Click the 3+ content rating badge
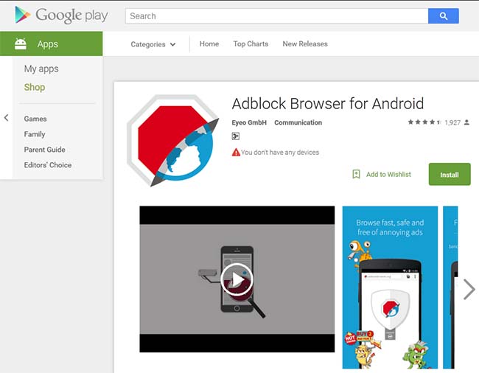The width and height of the screenshot is (479, 373). click(x=236, y=136)
